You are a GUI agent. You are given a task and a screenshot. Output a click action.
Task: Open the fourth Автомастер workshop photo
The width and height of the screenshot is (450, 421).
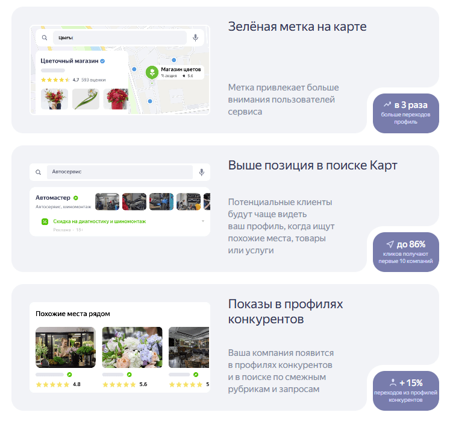189,201
